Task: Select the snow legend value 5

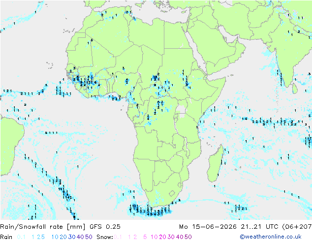Action: pos(145,237)
